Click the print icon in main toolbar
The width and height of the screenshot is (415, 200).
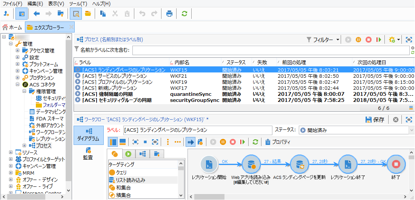(169, 14)
